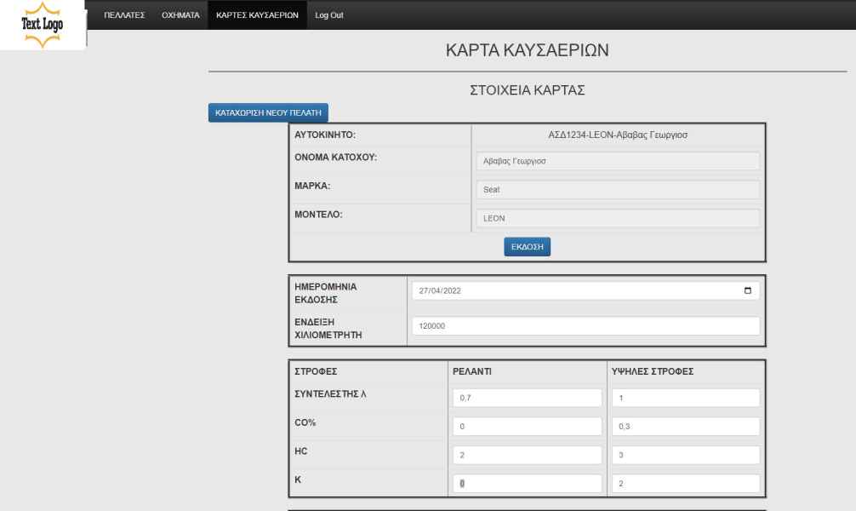Click the ΟΝΟΜΑ ΚΑΤΟΧΟΥ field
This screenshot has height=511, width=856.
click(x=616, y=162)
